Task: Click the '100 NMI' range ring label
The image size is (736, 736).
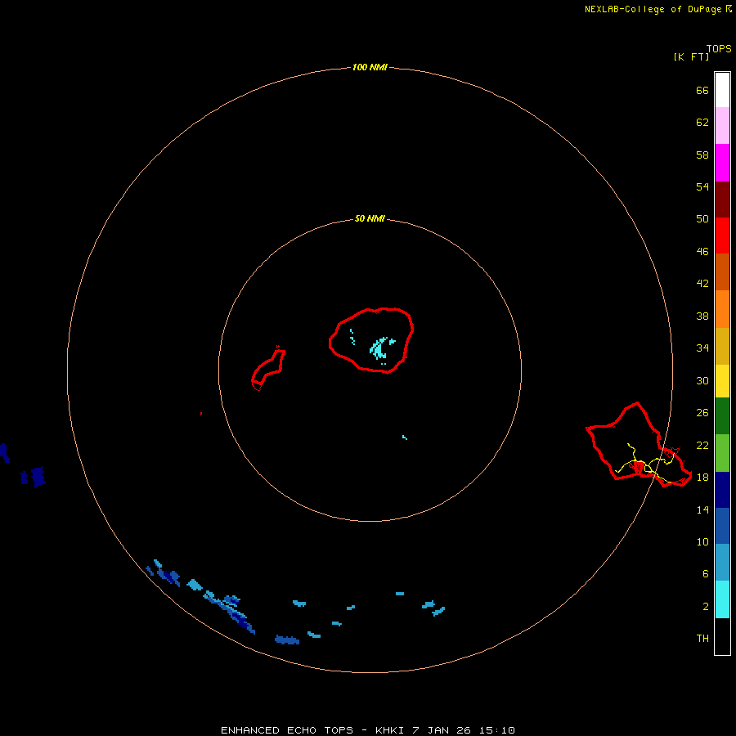Action: [x=370, y=67]
